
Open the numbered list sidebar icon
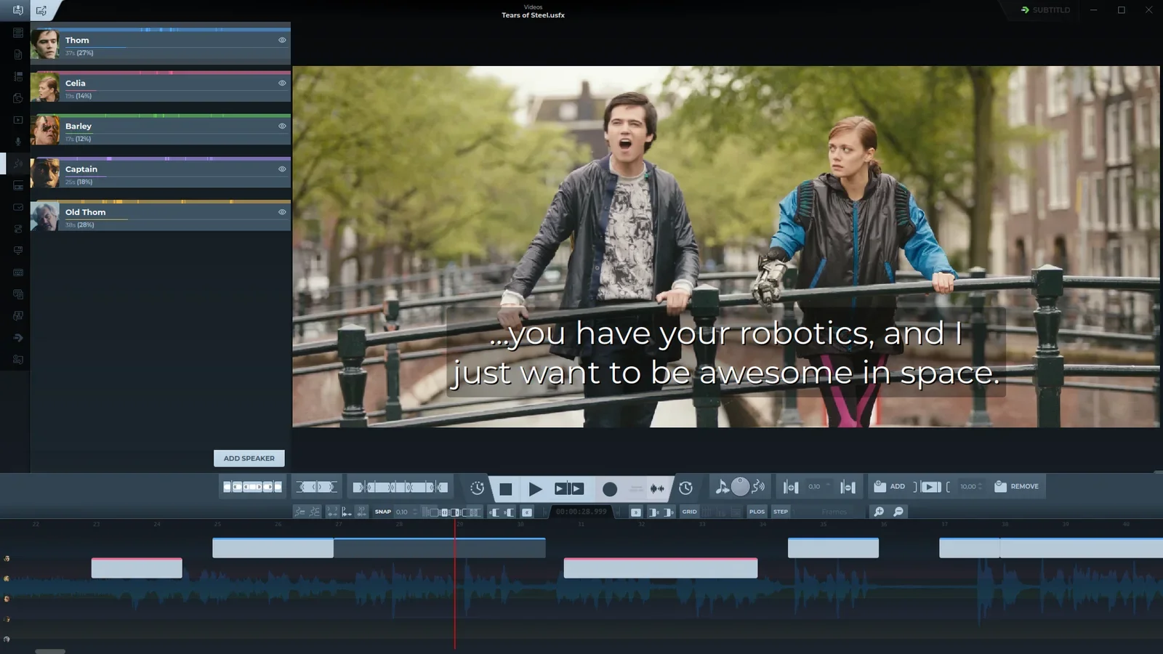(x=18, y=76)
